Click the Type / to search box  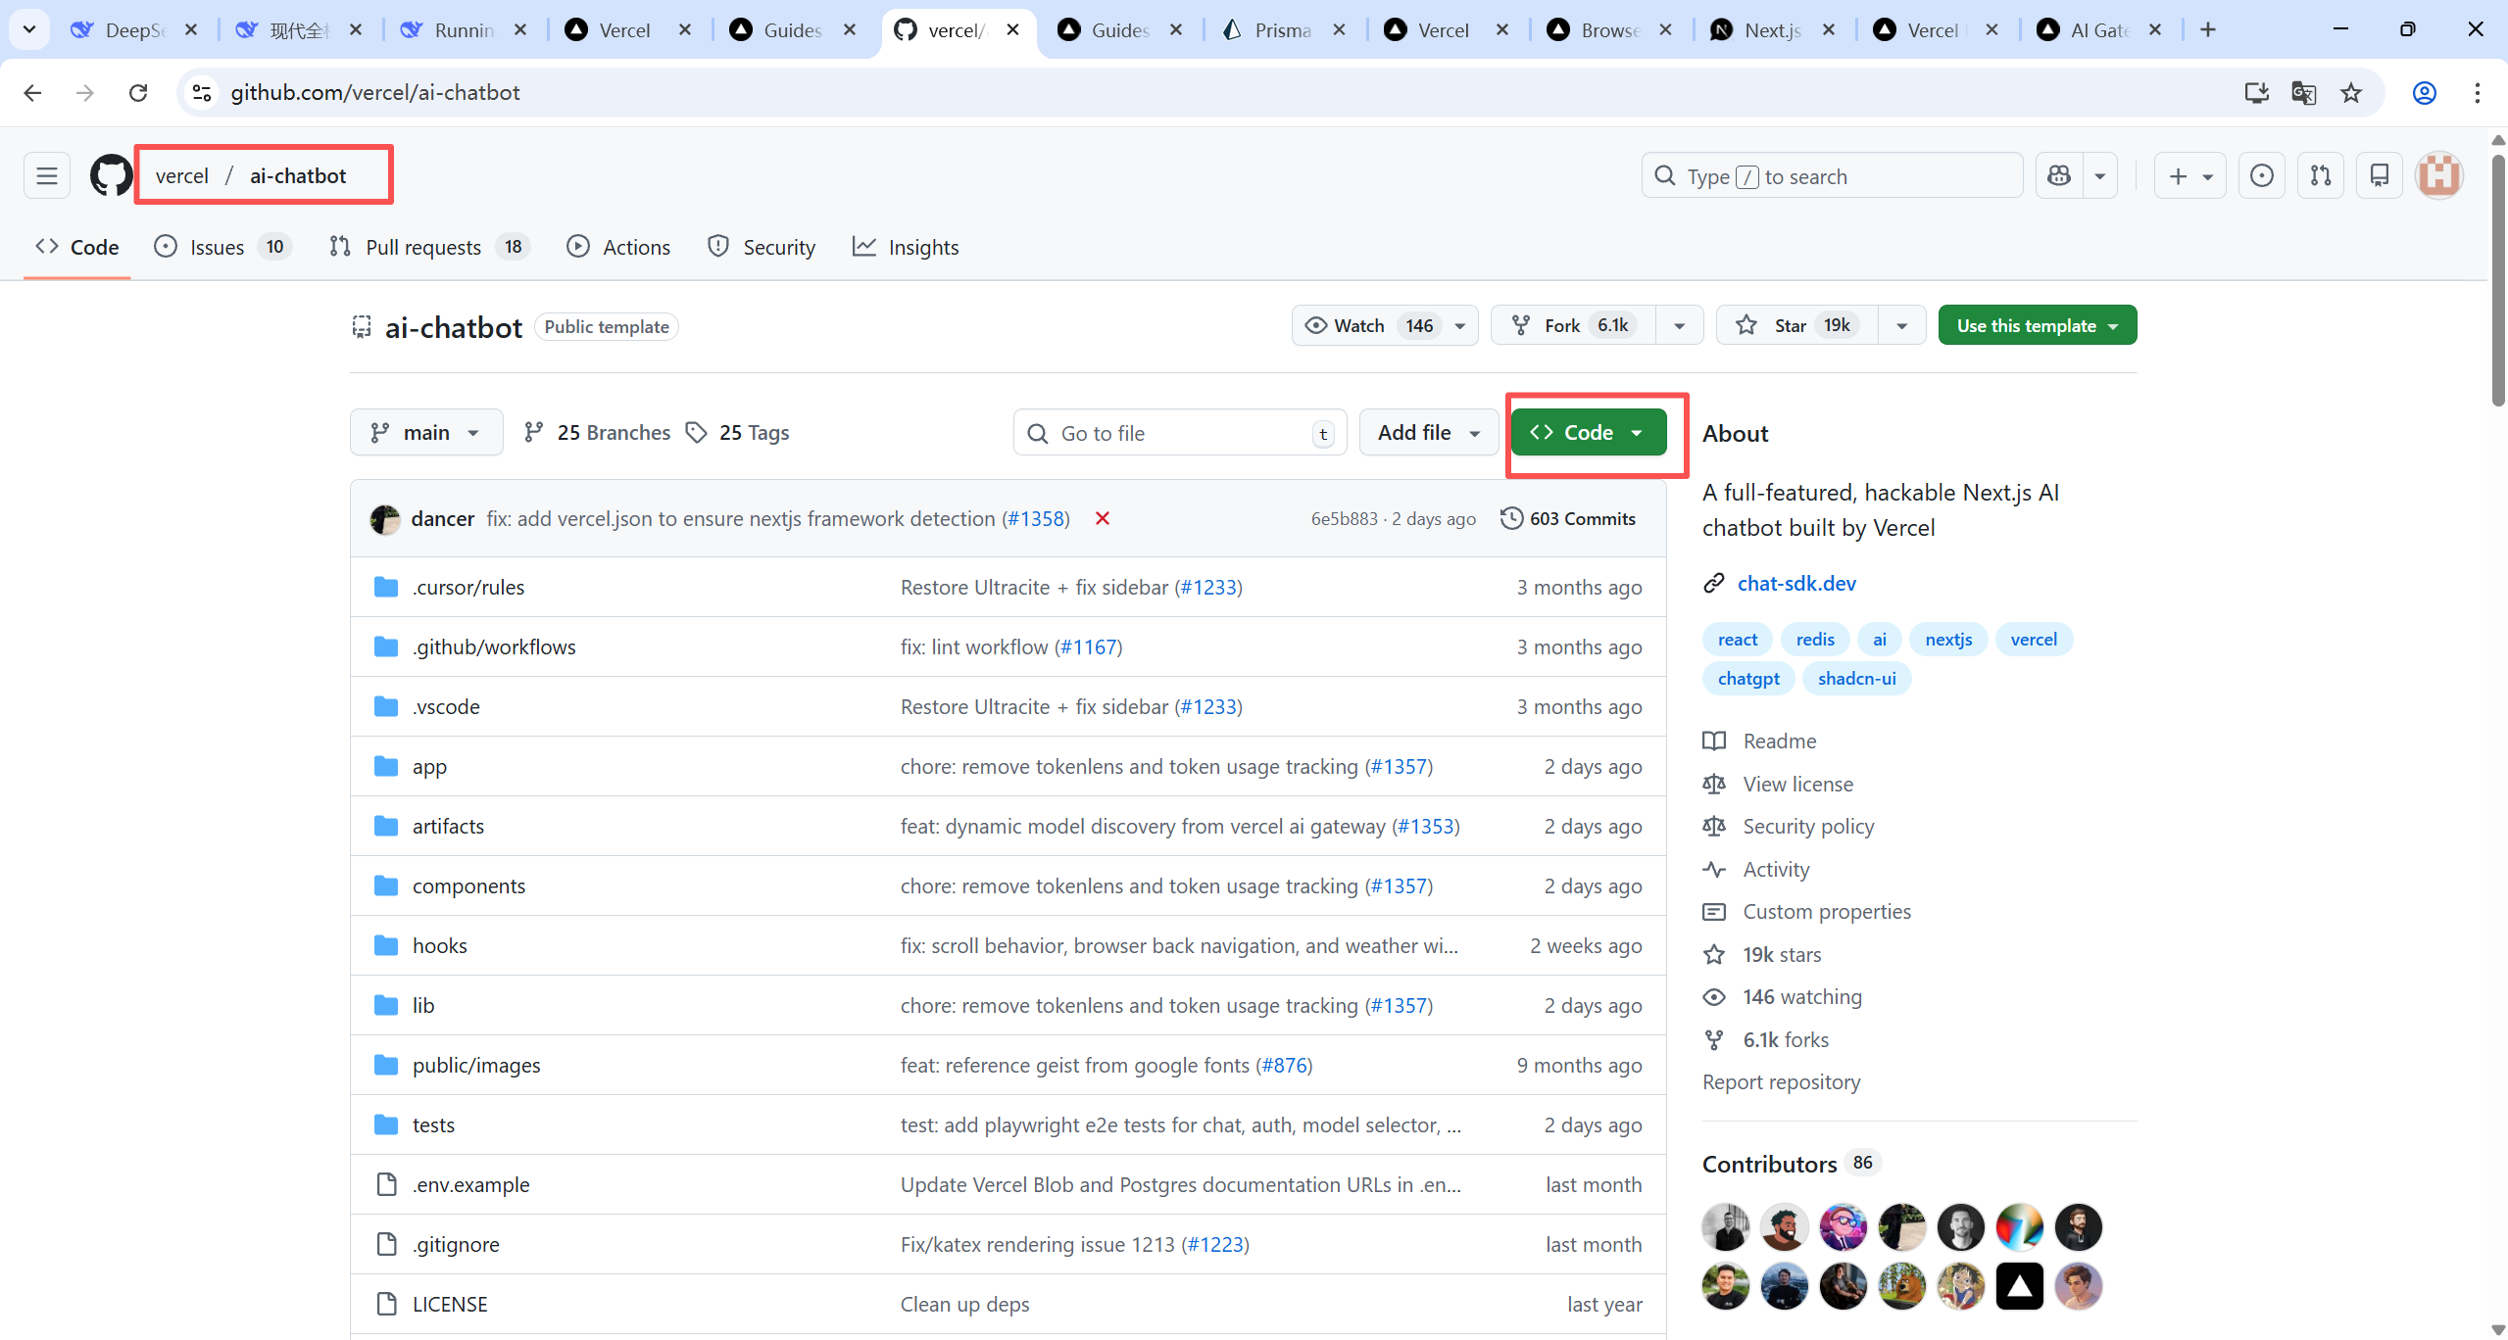[1832, 176]
